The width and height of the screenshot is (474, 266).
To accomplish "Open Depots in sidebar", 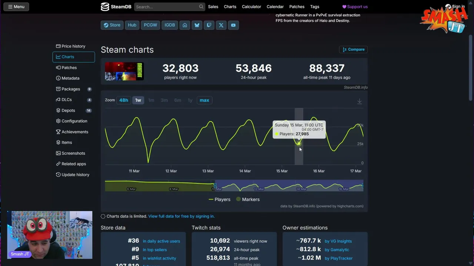I will point(74,110).
